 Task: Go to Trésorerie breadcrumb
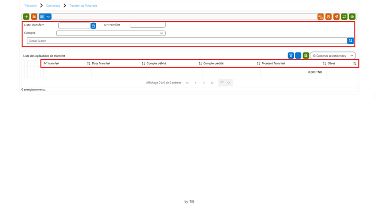[31, 6]
